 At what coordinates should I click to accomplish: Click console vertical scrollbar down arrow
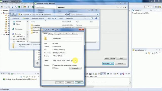pos(130,85)
